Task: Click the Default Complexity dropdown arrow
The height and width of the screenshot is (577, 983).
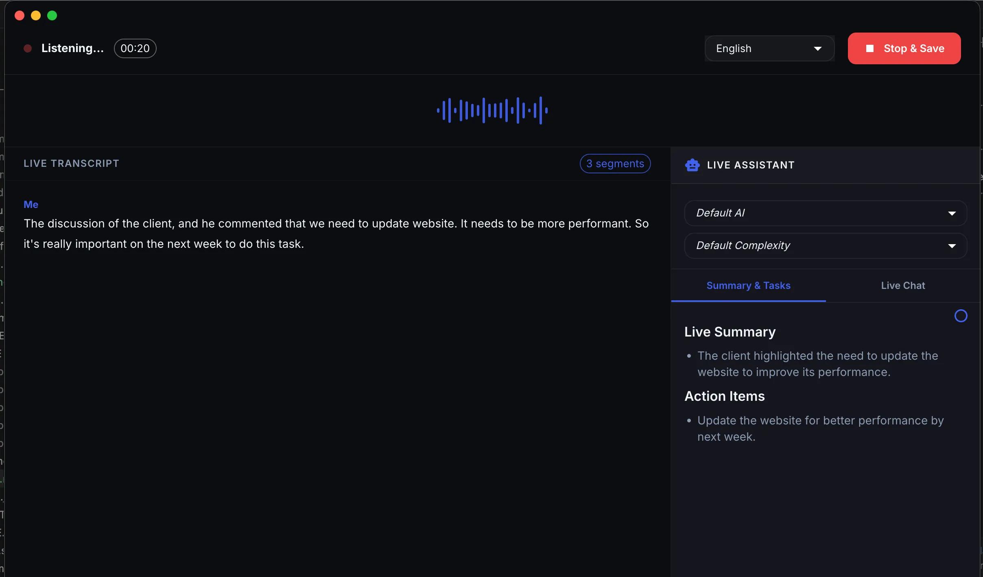Action: (x=952, y=246)
